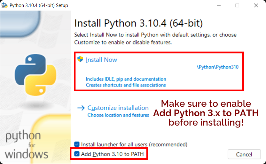Click 'Includes IDLE, pip and documentation' line

(126, 79)
